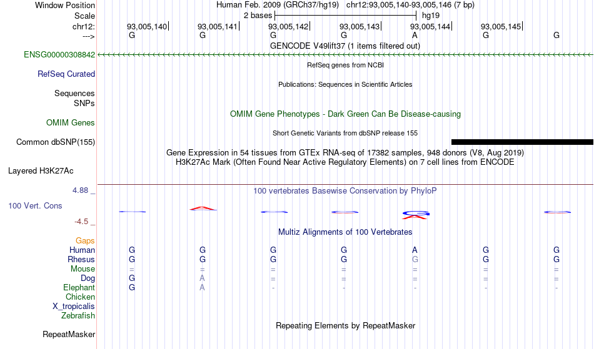Click the Rhesus row faded G base
This screenshot has height=349, width=594.
[x=415, y=259]
